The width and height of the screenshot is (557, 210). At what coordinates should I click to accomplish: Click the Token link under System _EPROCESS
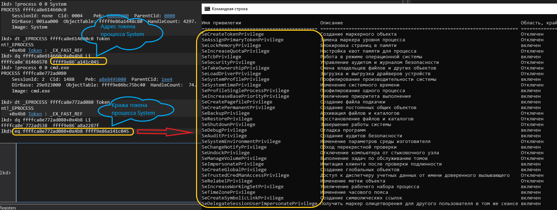point(35,50)
